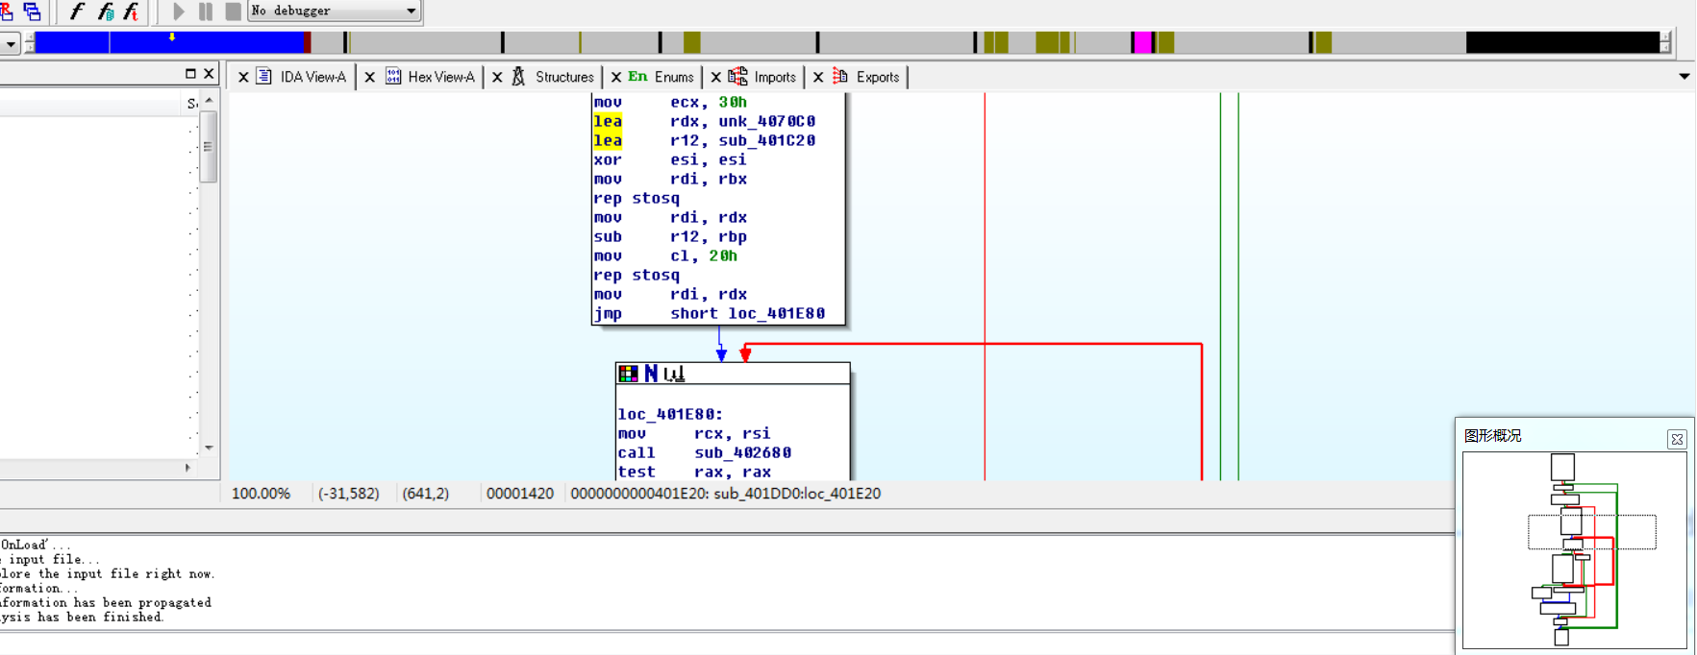
Task: Click the '100.00%' zoom value in status bar
Action: click(261, 494)
